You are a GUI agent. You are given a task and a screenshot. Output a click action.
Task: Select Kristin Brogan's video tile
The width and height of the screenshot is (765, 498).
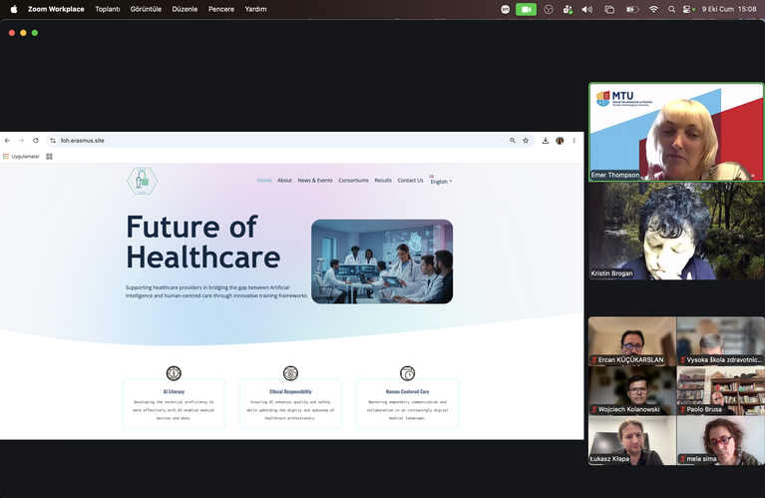[676, 231]
